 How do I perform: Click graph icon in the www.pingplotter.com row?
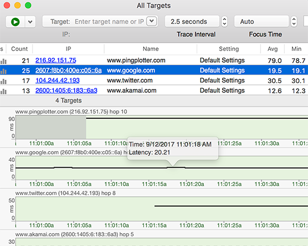(3, 61)
